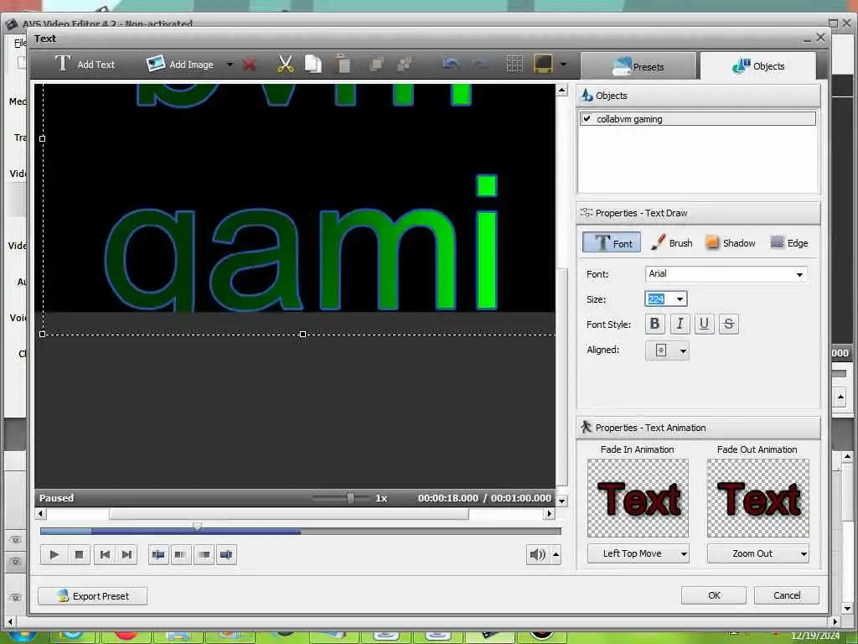Click the preview vertical scrollbar up arrow
The image size is (858, 644).
click(562, 91)
